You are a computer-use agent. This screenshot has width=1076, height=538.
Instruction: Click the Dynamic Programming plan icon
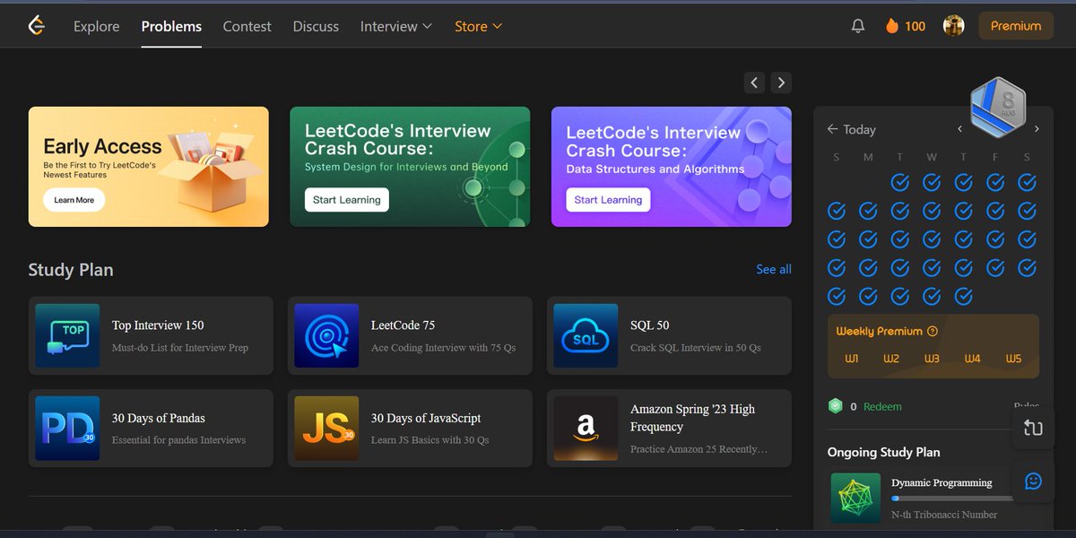click(x=855, y=498)
